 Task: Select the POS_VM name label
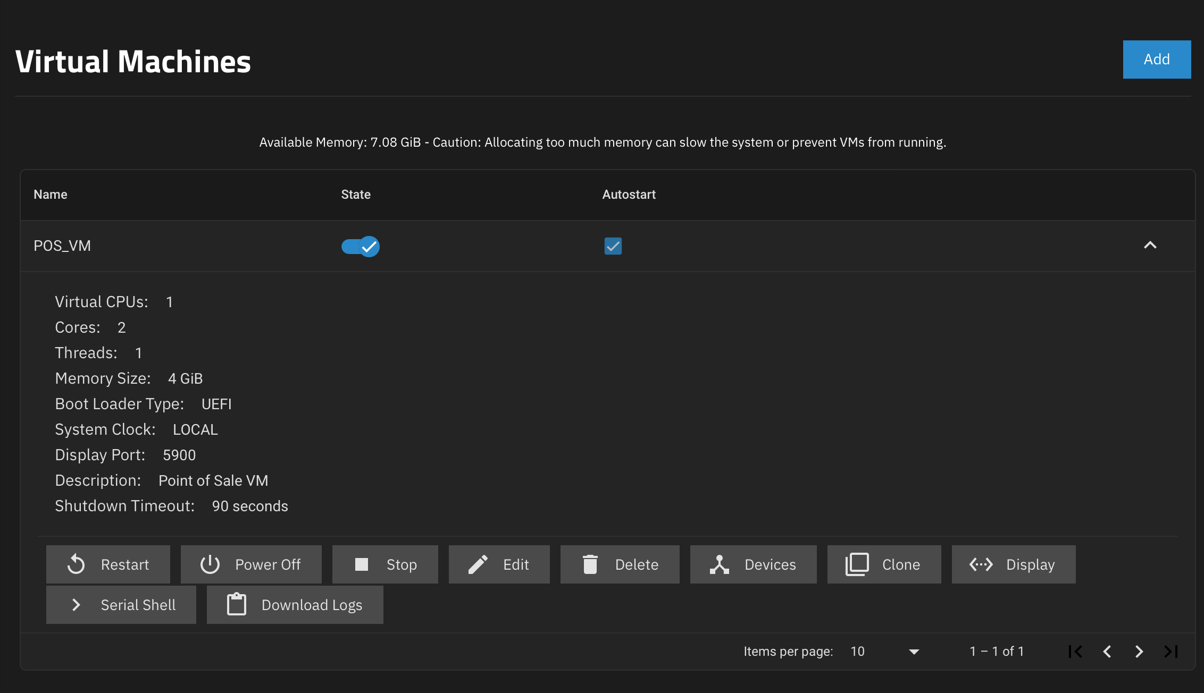click(x=62, y=246)
